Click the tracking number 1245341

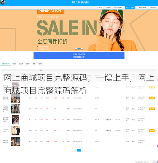point(117,120)
